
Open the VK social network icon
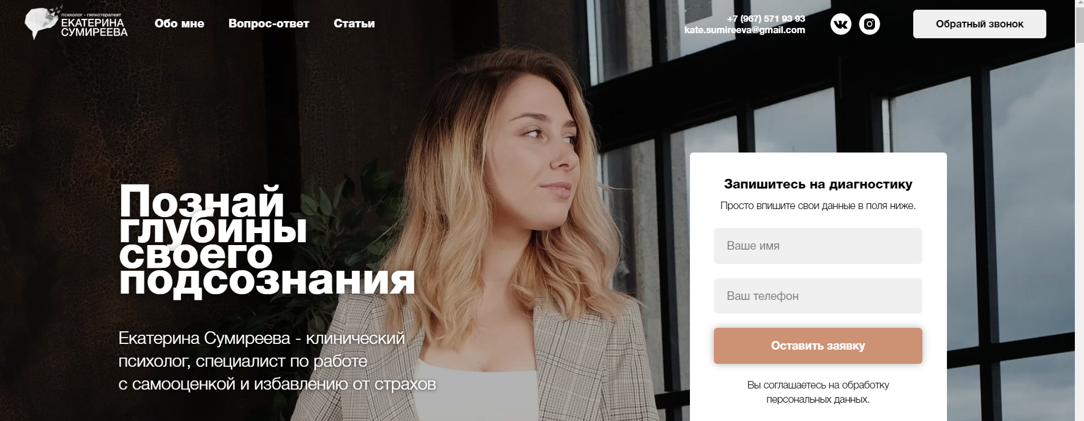tap(841, 24)
